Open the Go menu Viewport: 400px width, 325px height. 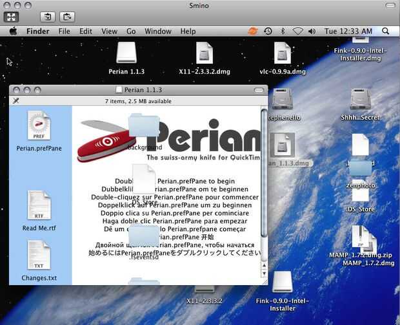[131, 32]
